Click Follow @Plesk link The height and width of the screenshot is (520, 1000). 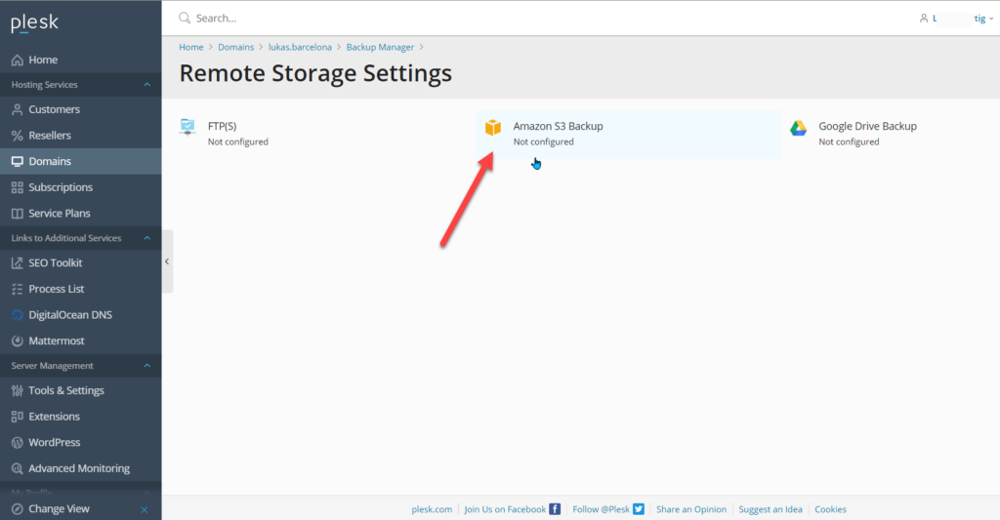click(x=601, y=509)
